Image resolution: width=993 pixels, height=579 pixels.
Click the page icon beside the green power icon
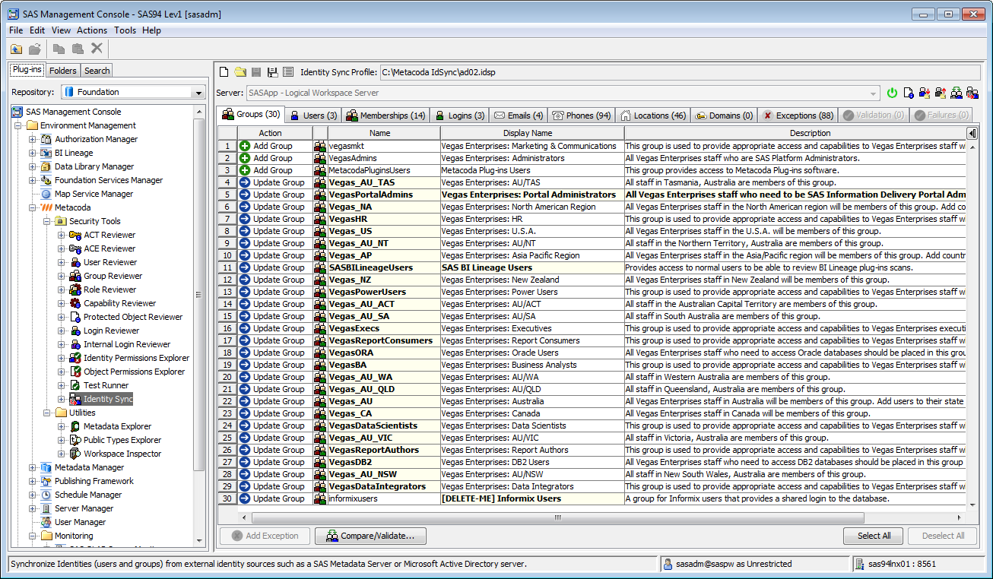[x=909, y=93]
